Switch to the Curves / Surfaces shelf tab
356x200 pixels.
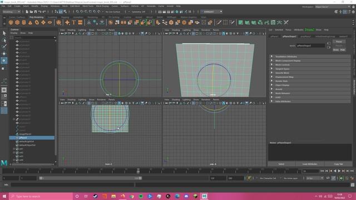tap(17, 17)
